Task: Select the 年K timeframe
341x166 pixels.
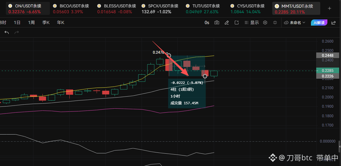Action: [x=60, y=23]
